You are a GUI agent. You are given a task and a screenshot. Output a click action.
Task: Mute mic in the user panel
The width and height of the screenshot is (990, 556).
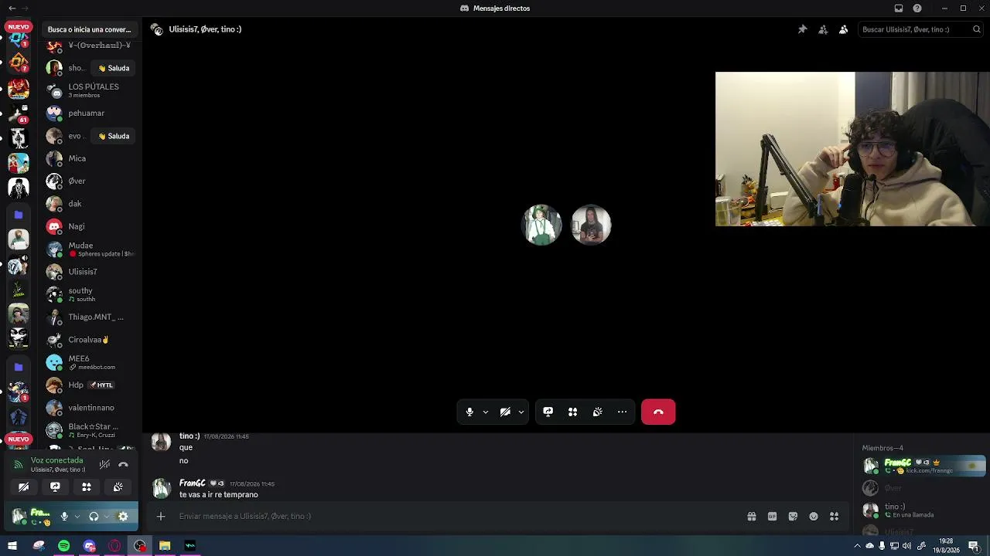[64, 517]
